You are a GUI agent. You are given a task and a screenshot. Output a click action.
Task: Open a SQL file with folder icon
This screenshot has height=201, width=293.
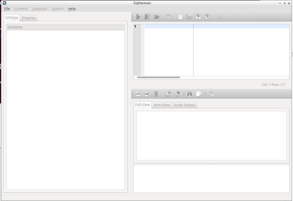pyautogui.click(x=189, y=17)
